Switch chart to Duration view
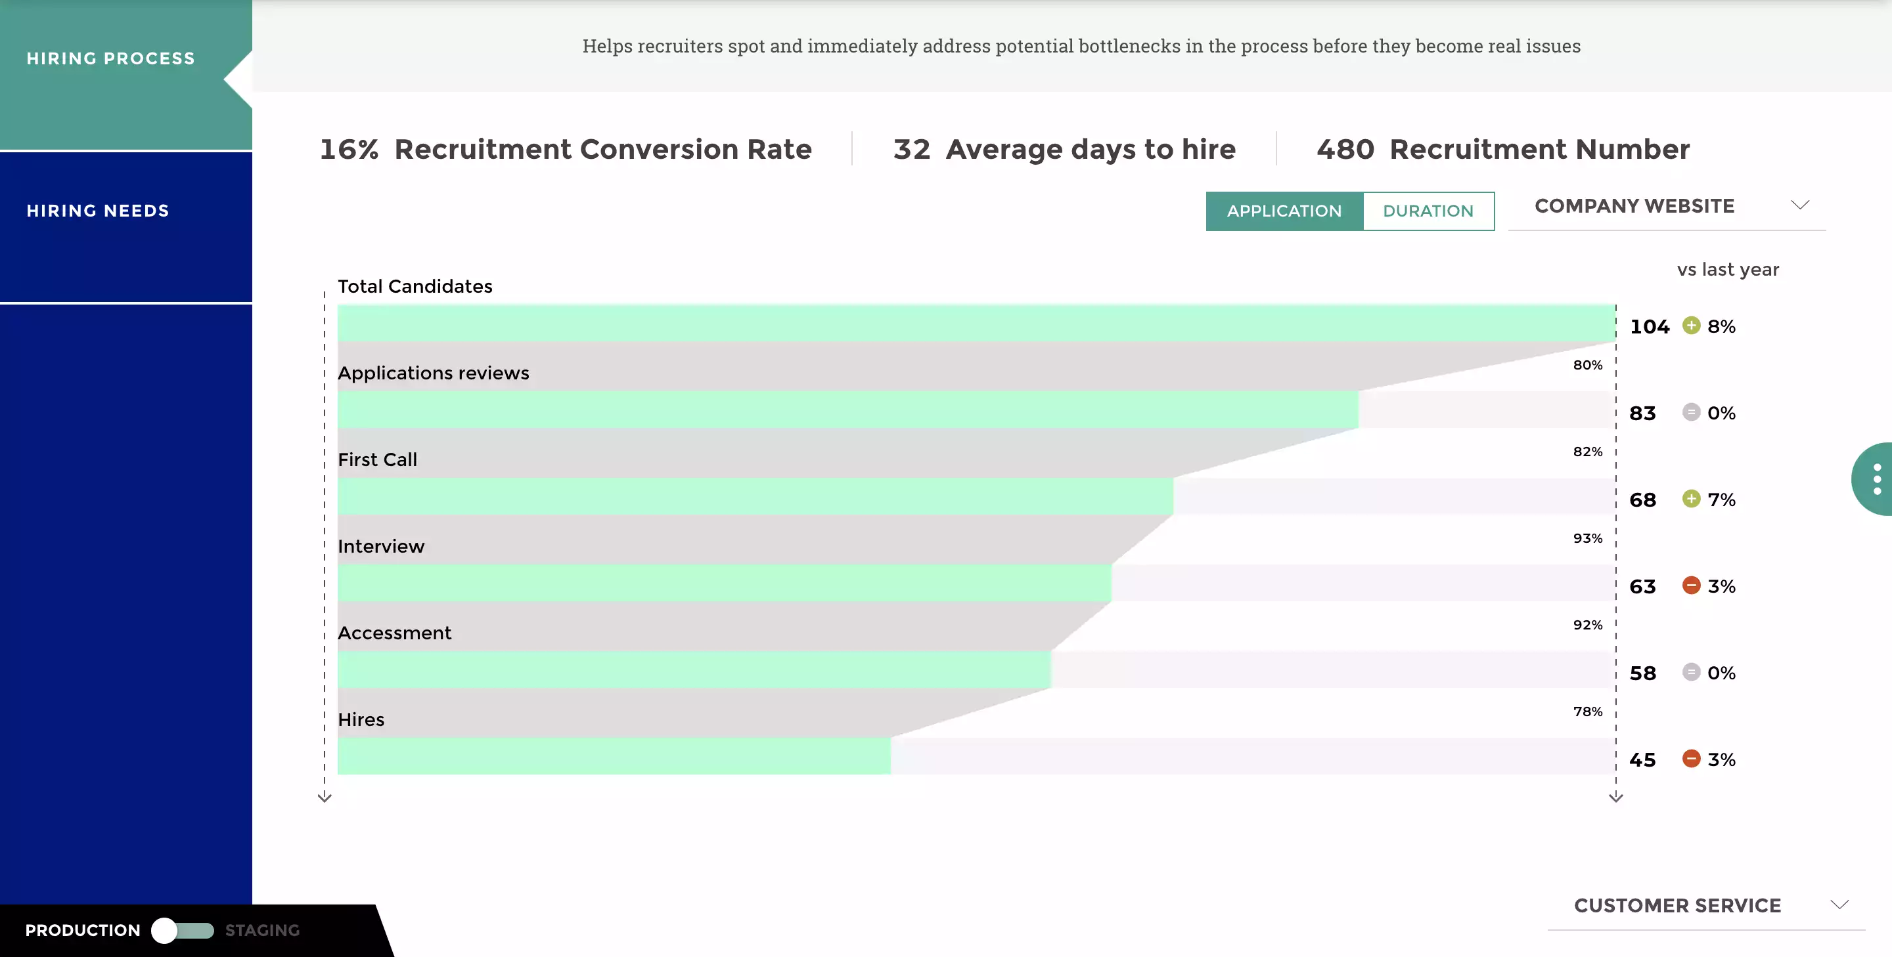1892x957 pixels. point(1428,211)
